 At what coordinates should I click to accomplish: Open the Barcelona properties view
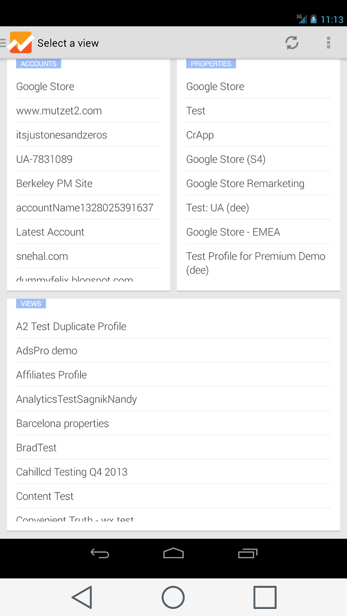pos(173,423)
